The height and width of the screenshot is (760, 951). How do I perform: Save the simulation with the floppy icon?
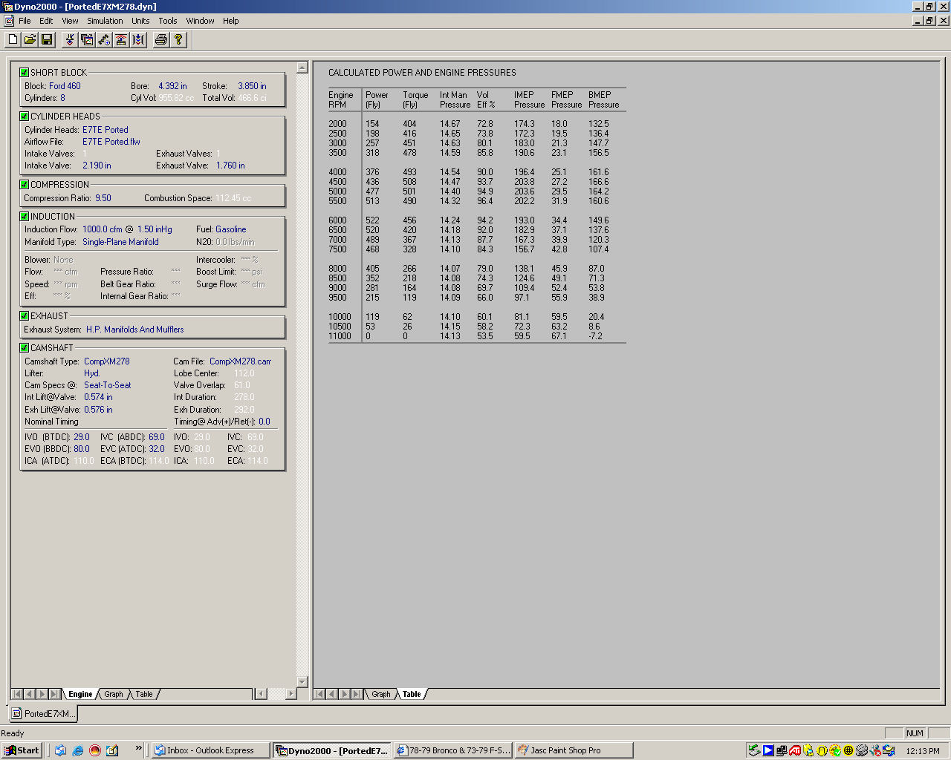(47, 39)
